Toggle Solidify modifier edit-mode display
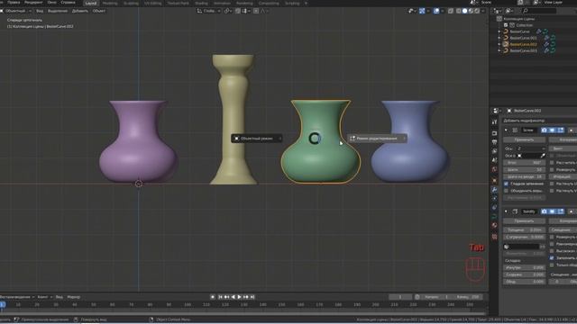577x324 pixels. pos(561,211)
